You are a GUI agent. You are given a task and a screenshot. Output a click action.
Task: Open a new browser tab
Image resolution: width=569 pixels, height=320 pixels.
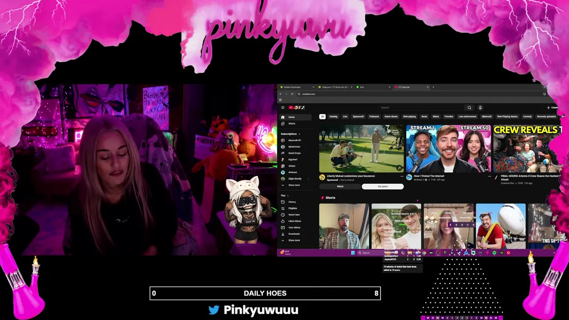433,87
